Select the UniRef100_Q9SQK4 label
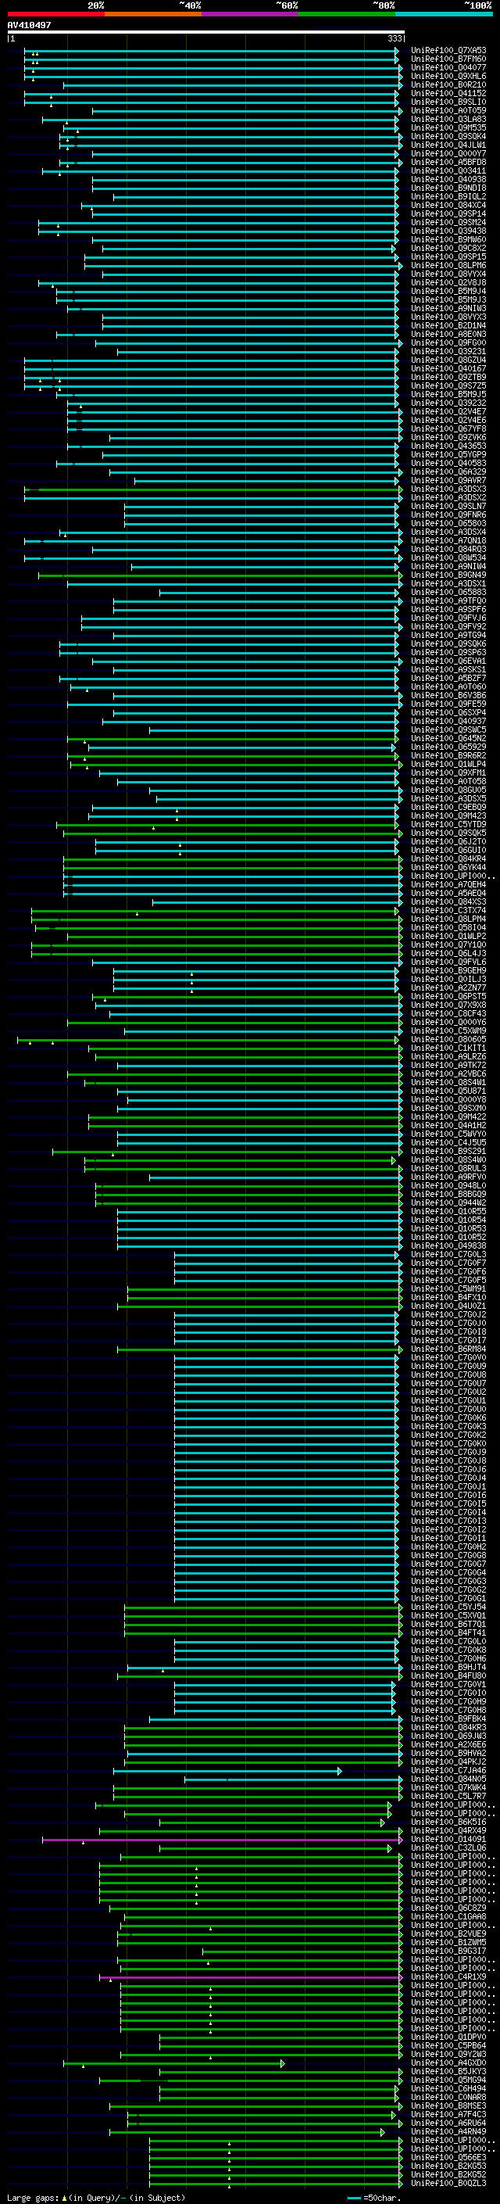This screenshot has width=500, height=2204. coord(448,136)
